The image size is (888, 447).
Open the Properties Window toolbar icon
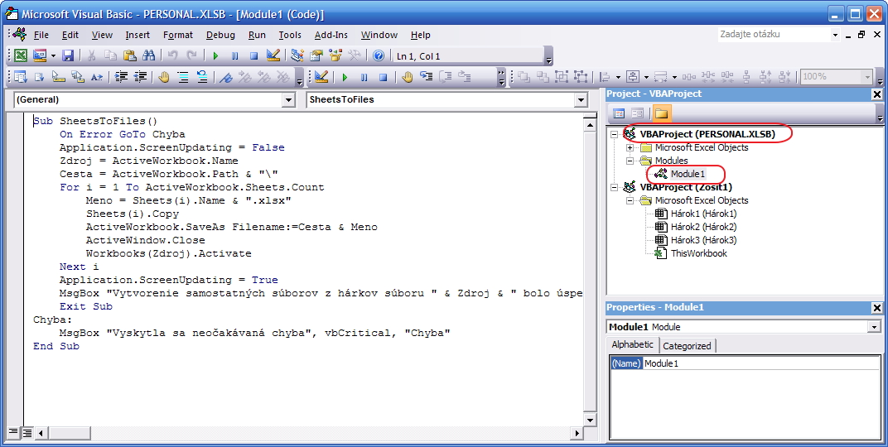(316, 55)
